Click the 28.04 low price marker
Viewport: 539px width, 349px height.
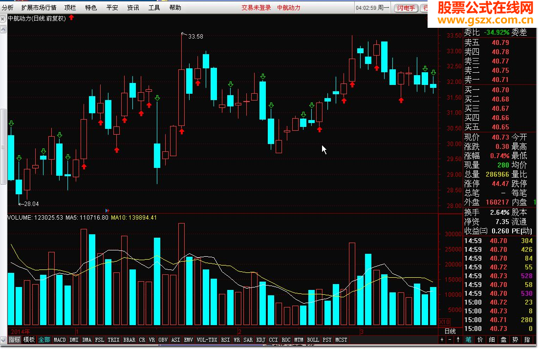click(31, 204)
